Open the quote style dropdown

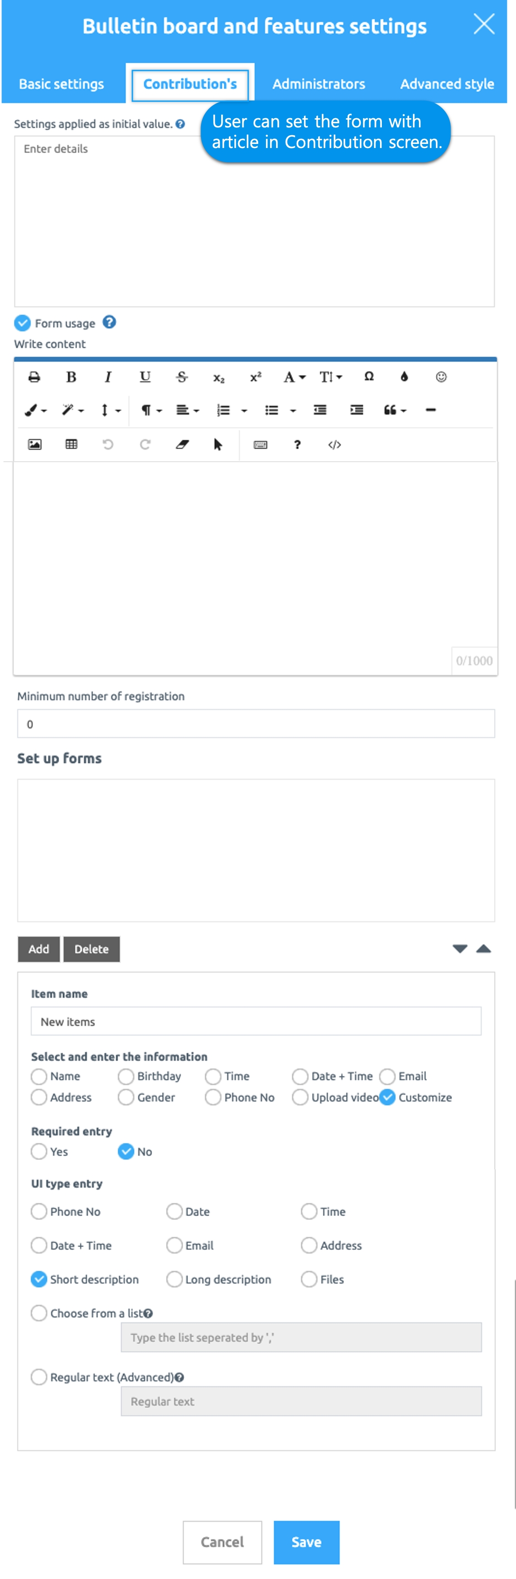coord(394,410)
